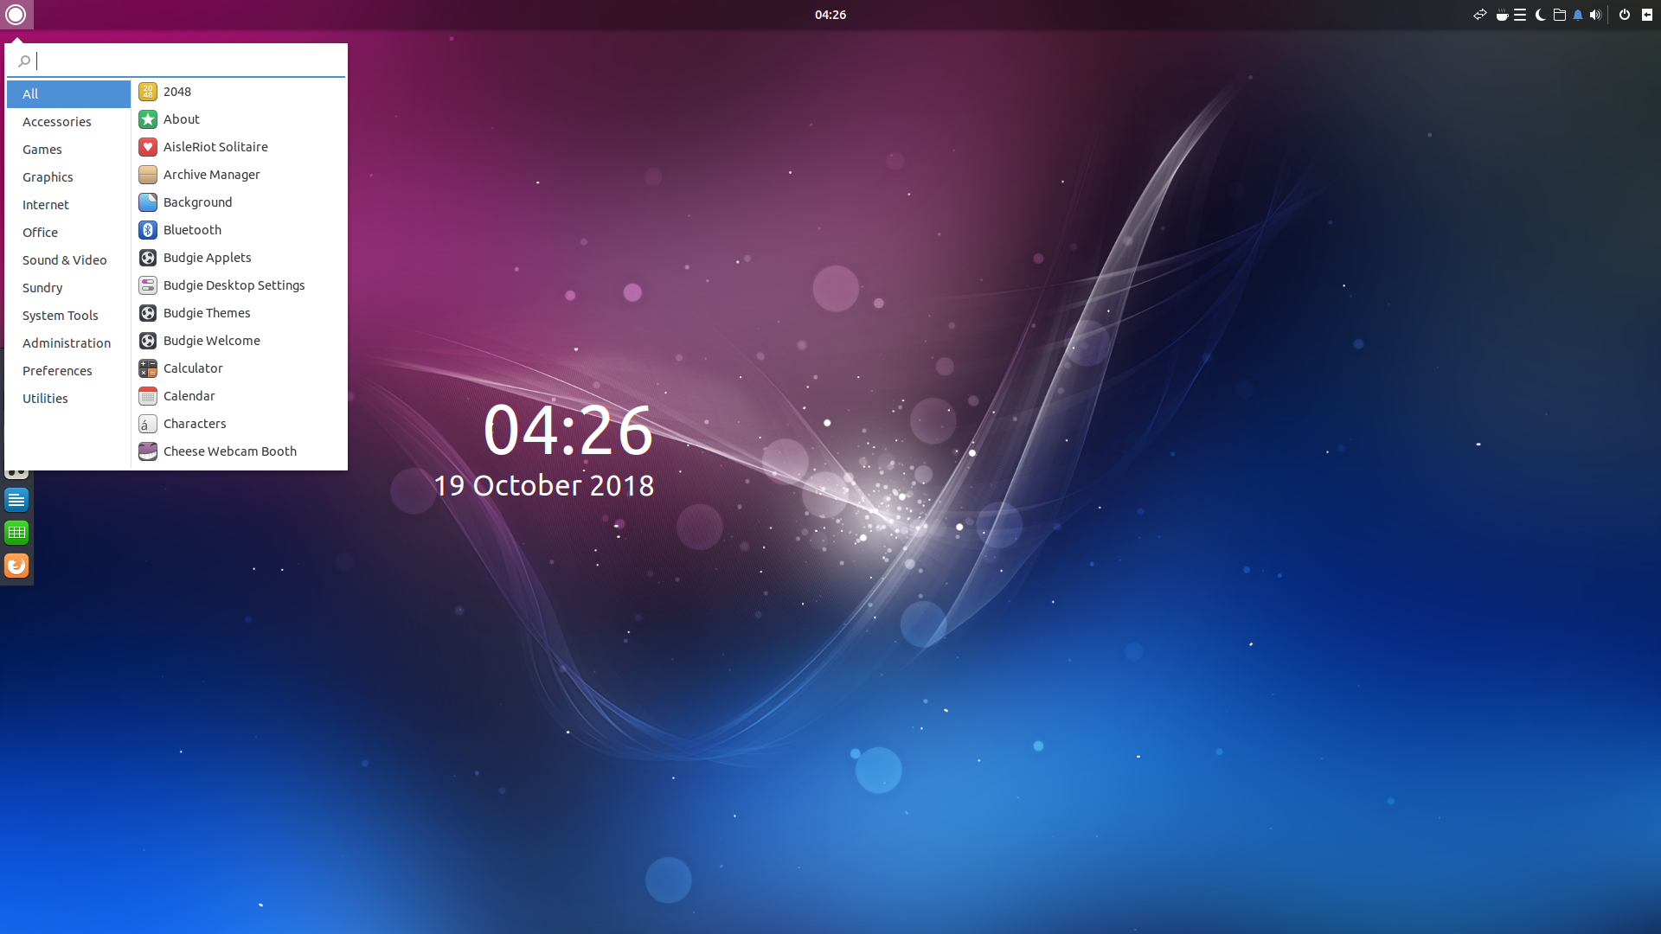
Task: Open the Utilities category
Action: coord(68,398)
